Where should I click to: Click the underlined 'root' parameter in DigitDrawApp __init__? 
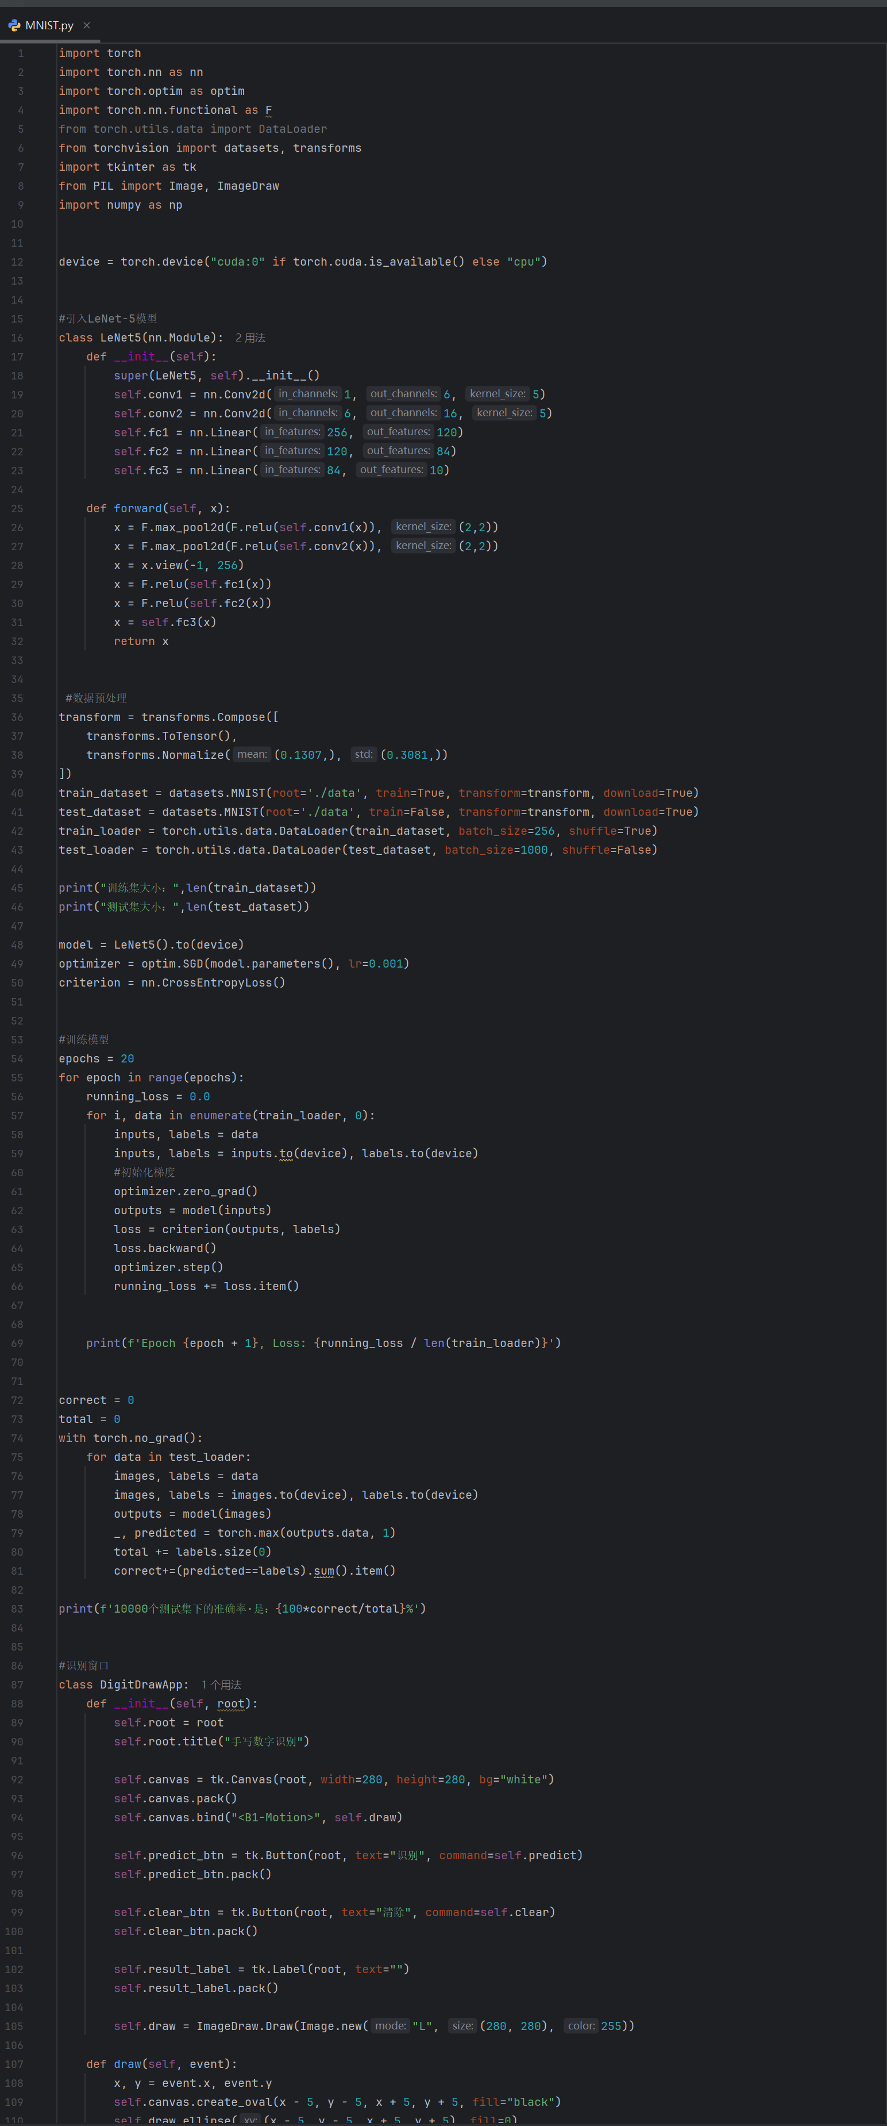[x=231, y=1703]
